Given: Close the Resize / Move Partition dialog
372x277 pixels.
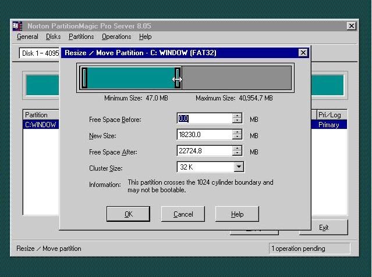Looking at the screenshot, I should (303, 53).
